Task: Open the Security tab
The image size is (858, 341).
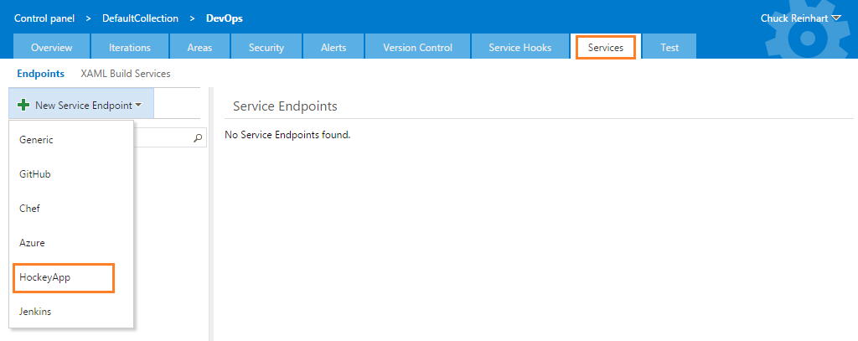Action: (x=266, y=48)
